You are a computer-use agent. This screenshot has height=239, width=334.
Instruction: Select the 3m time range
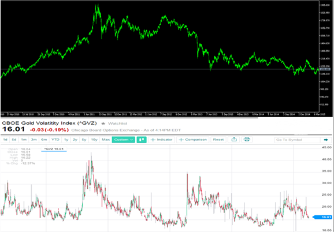click(x=34, y=140)
